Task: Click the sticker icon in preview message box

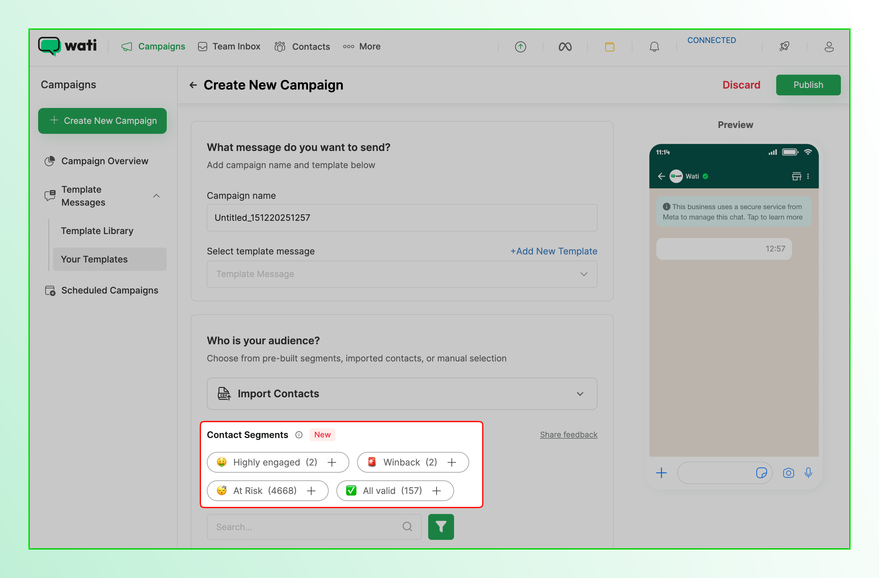Action: [x=762, y=473]
